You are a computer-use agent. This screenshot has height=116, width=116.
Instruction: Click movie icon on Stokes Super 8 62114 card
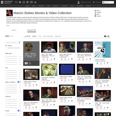point(26,85)
